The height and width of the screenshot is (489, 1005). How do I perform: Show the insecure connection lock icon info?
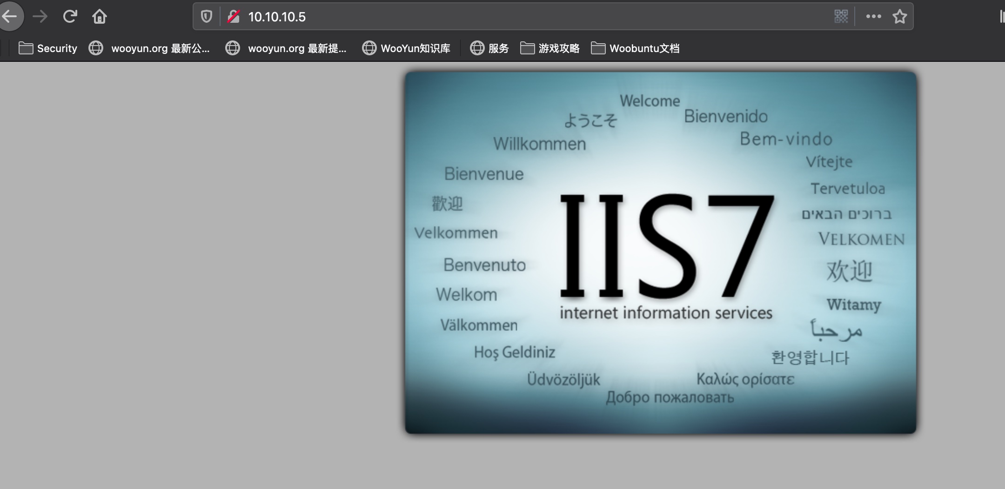tap(234, 17)
